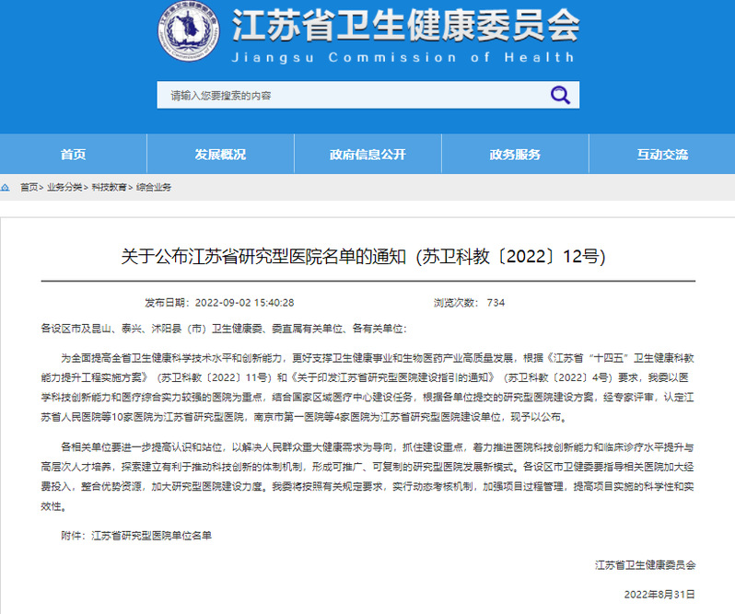
Task: Focus the search input box
Action: (350, 95)
